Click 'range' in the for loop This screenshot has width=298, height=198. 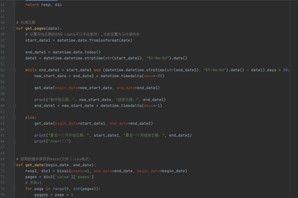tap(58, 189)
